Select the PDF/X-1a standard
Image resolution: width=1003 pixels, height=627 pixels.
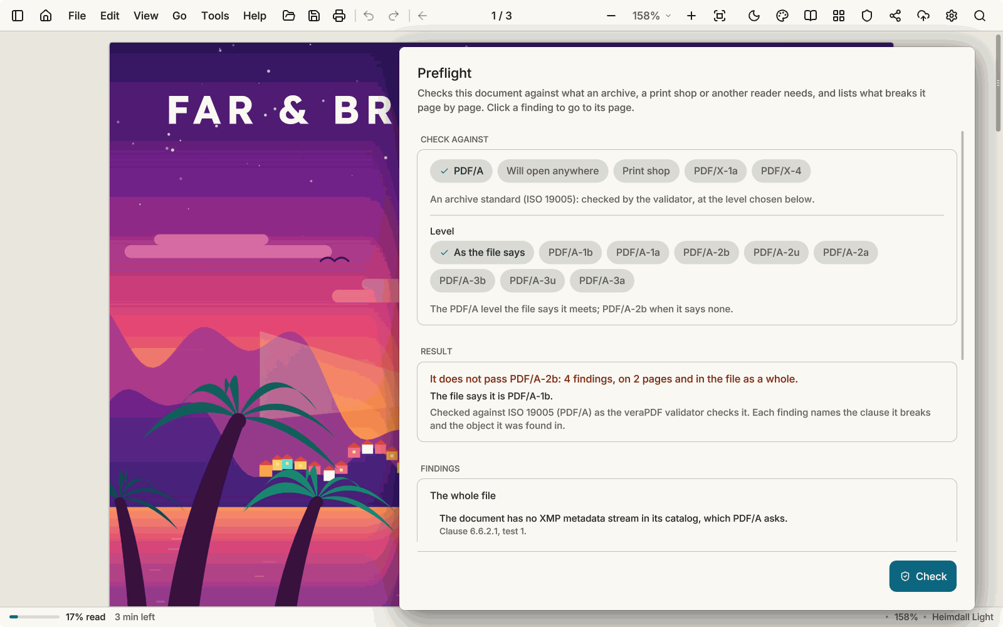click(x=715, y=171)
